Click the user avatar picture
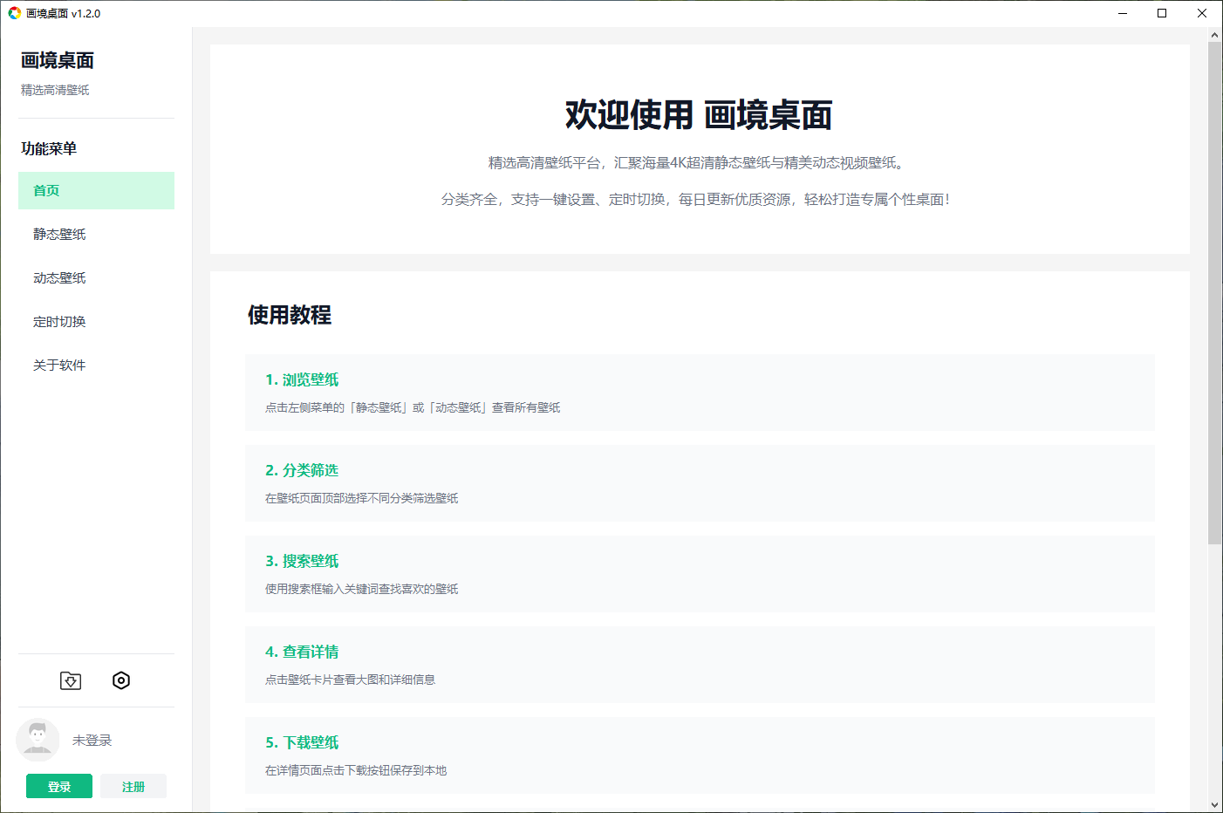The image size is (1223, 813). pos(38,740)
